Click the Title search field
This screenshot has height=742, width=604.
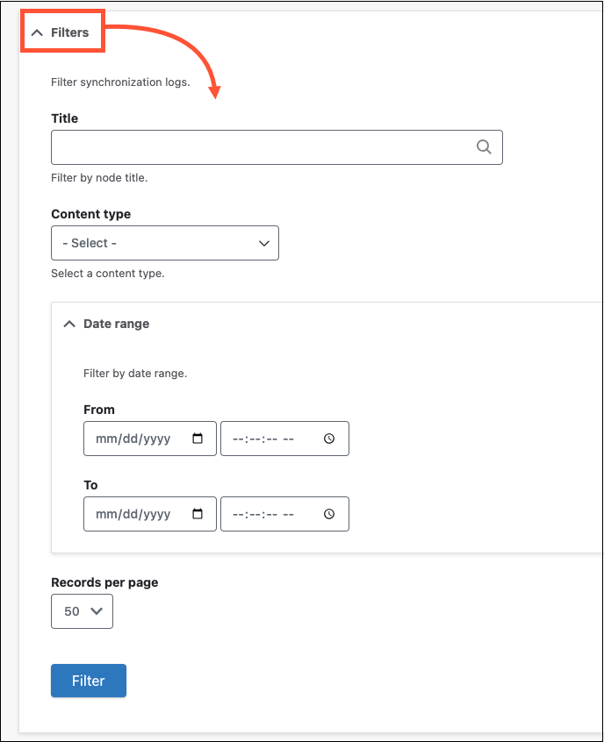(277, 147)
